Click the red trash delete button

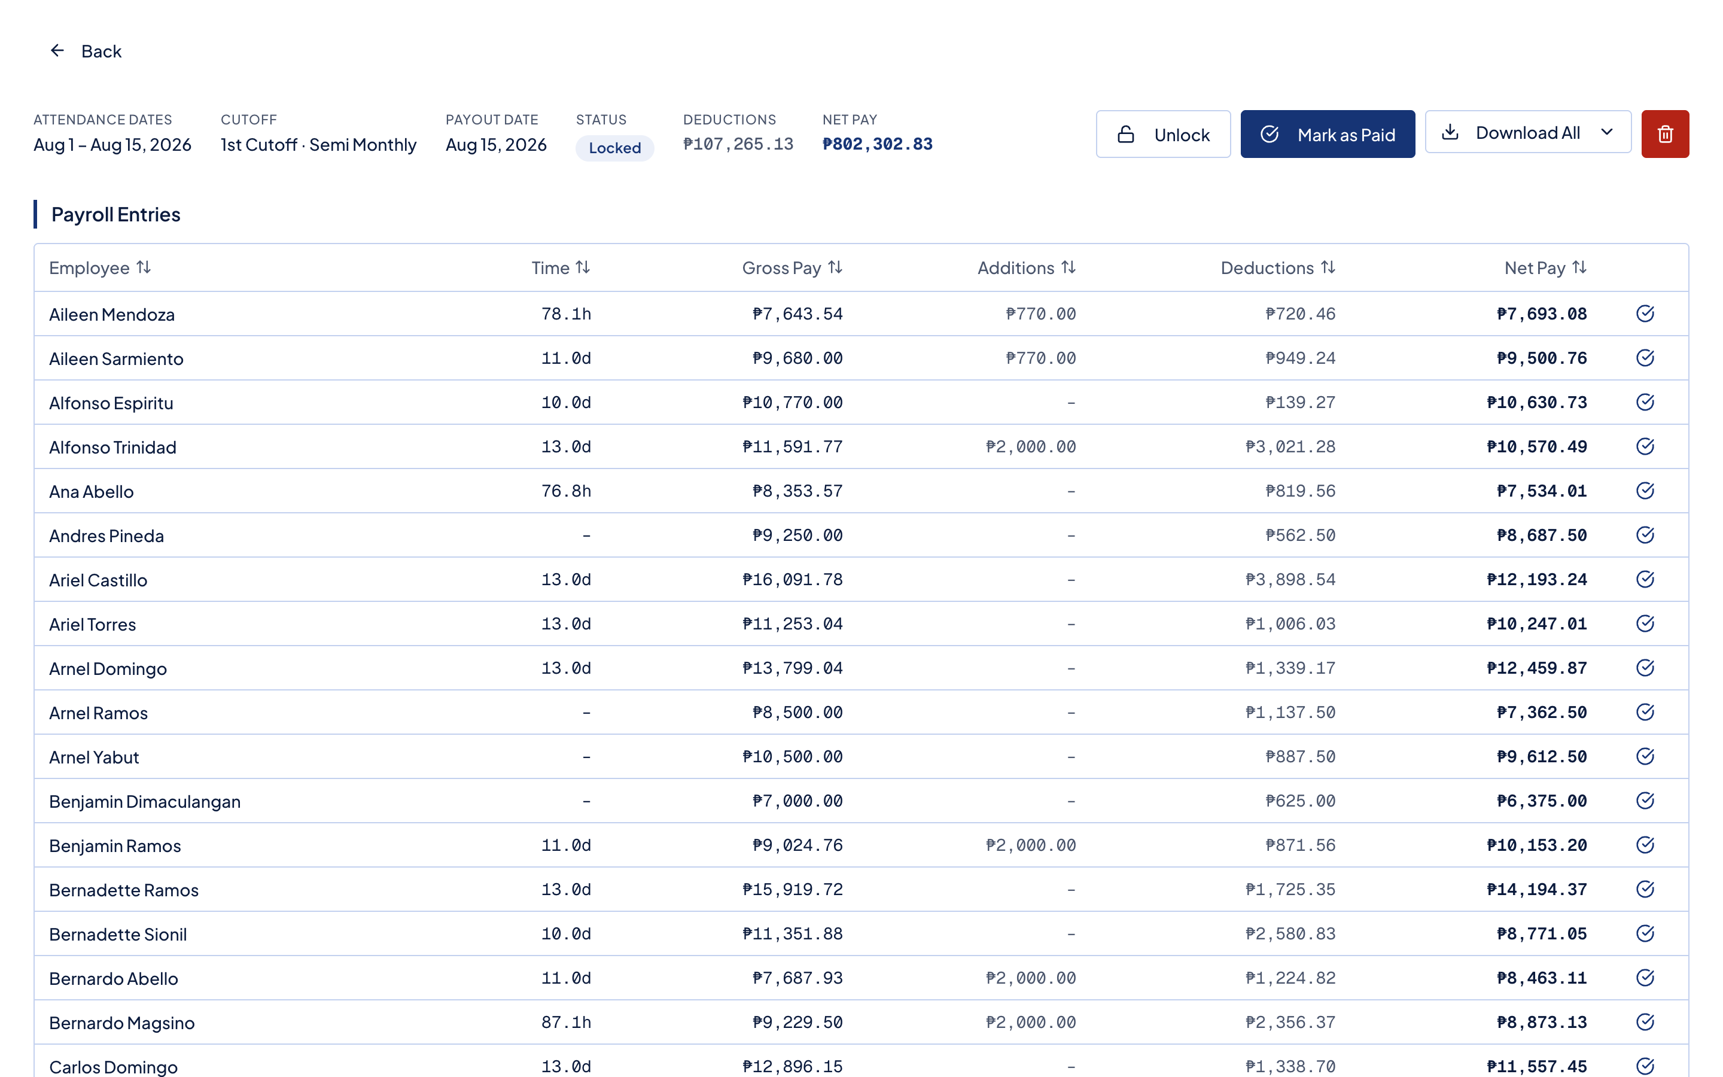1664,134
